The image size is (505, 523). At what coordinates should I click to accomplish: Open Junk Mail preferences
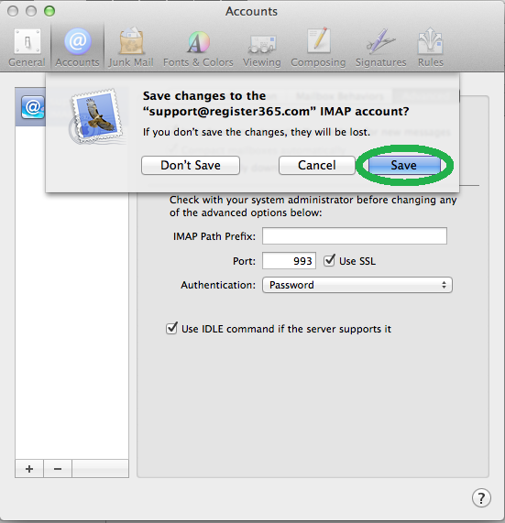[x=131, y=48]
